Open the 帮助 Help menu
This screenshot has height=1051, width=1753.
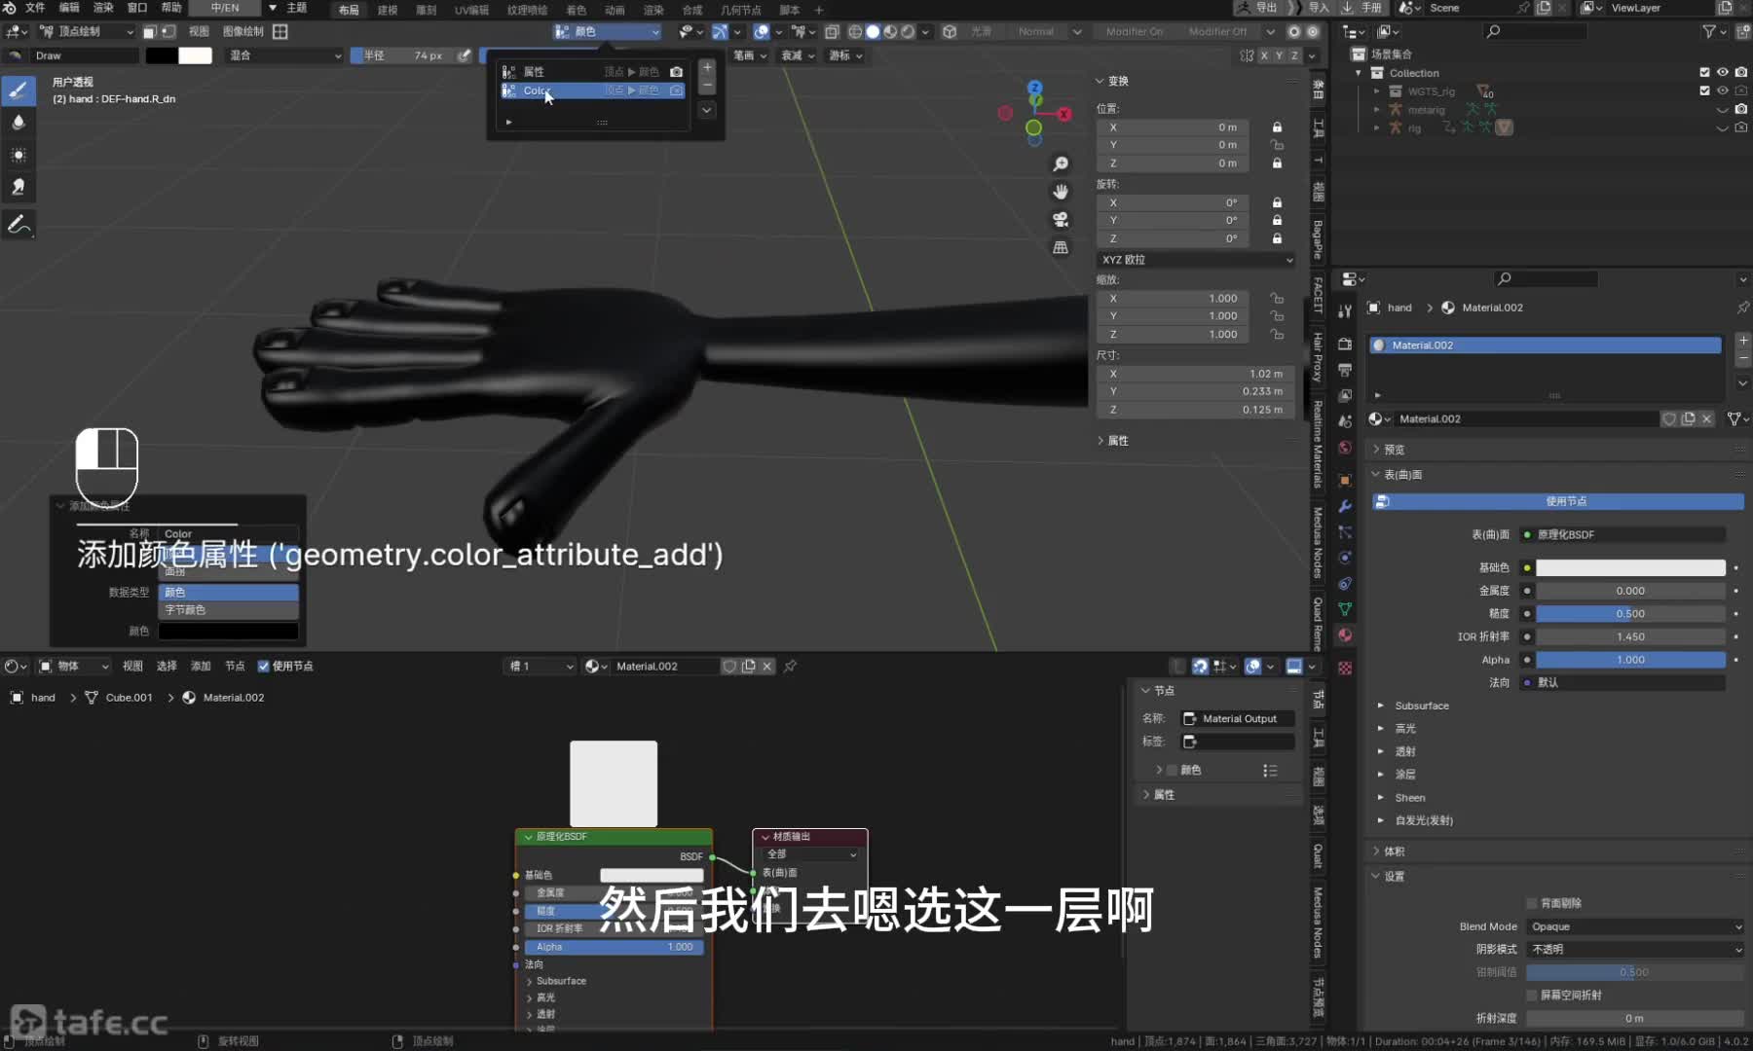tap(171, 8)
